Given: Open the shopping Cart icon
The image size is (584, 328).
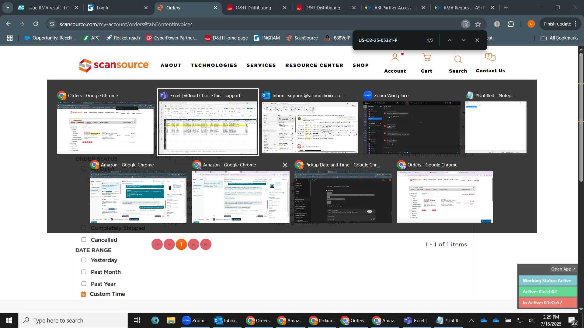Looking at the screenshot, I should click(426, 58).
